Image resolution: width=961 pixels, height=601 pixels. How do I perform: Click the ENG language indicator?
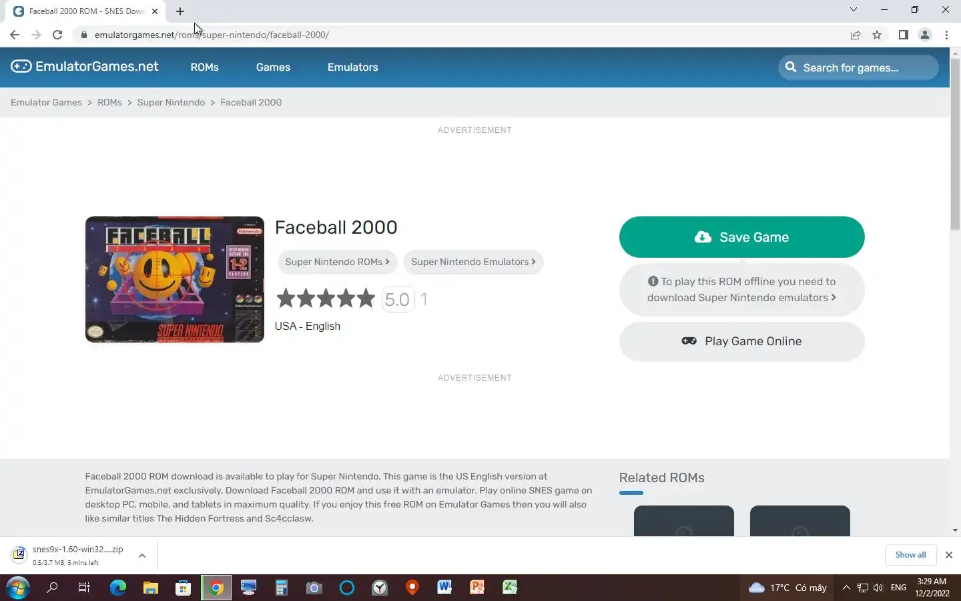pyautogui.click(x=898, y=588)
